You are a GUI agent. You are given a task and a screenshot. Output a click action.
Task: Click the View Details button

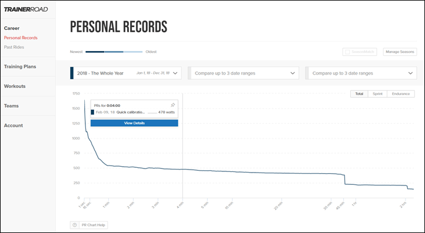(134, 123)
